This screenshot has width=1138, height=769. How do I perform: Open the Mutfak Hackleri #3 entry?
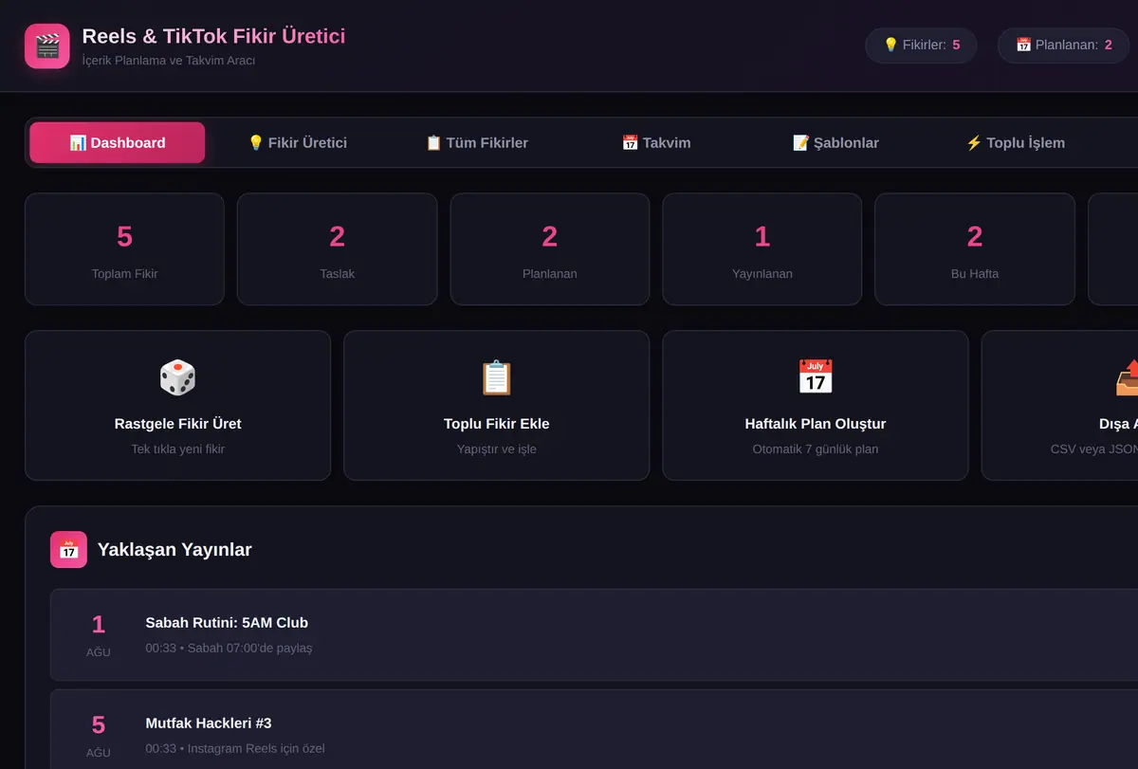(x=594, y=729)
